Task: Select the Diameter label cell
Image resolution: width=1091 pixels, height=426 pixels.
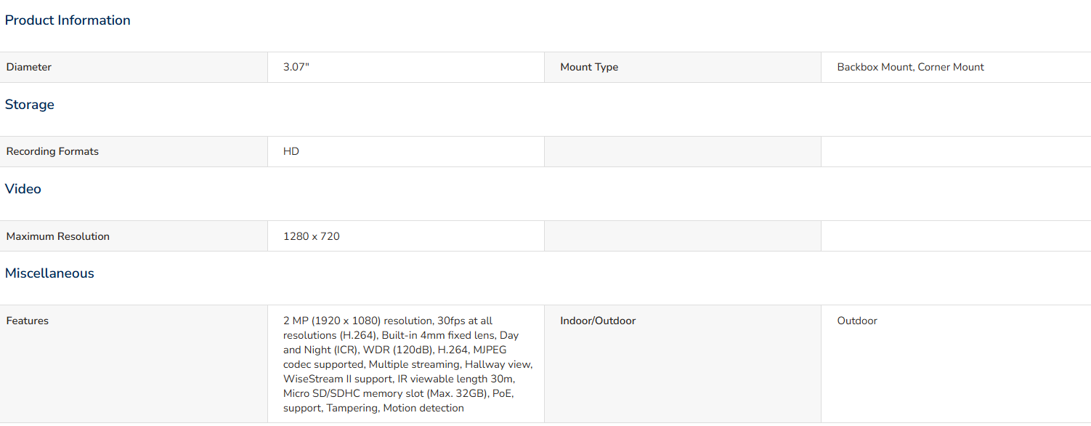Action: point(134,67)
